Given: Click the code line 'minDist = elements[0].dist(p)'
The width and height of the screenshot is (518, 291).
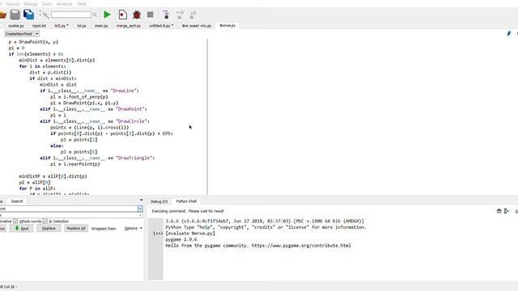Looking at the screenshot, I should (x=57, y=60).
